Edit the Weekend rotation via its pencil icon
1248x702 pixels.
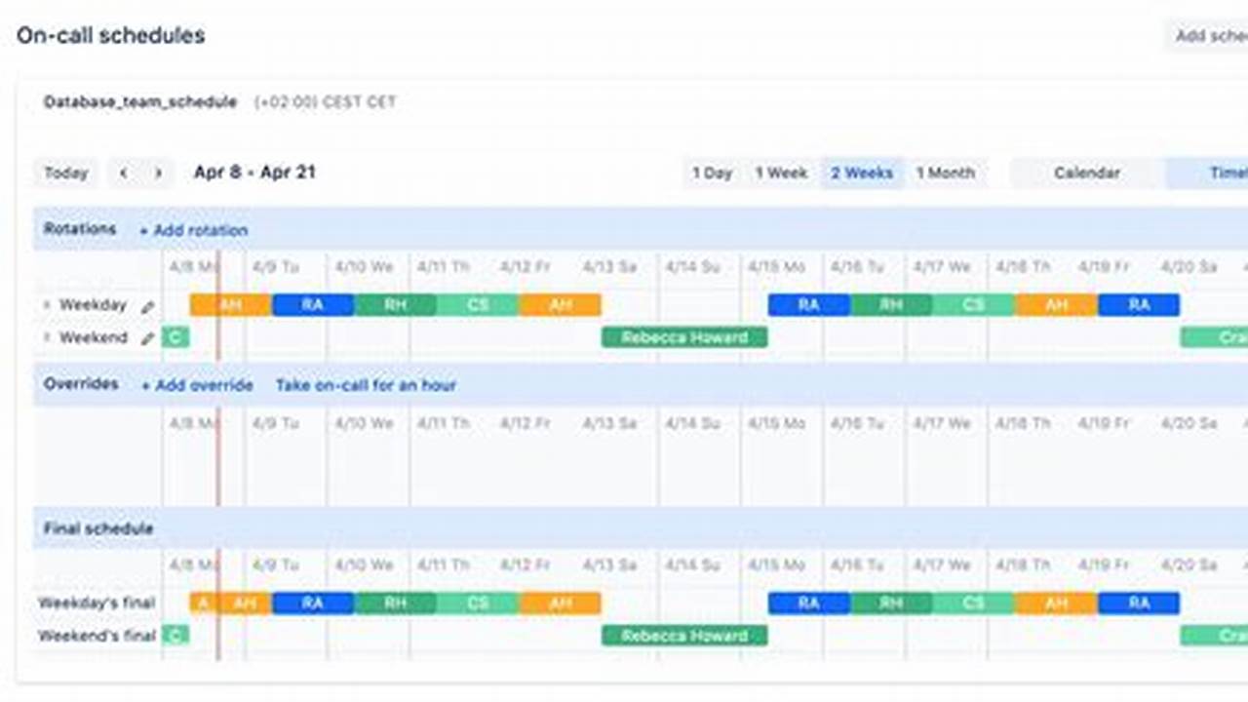[x=147, y=337]
